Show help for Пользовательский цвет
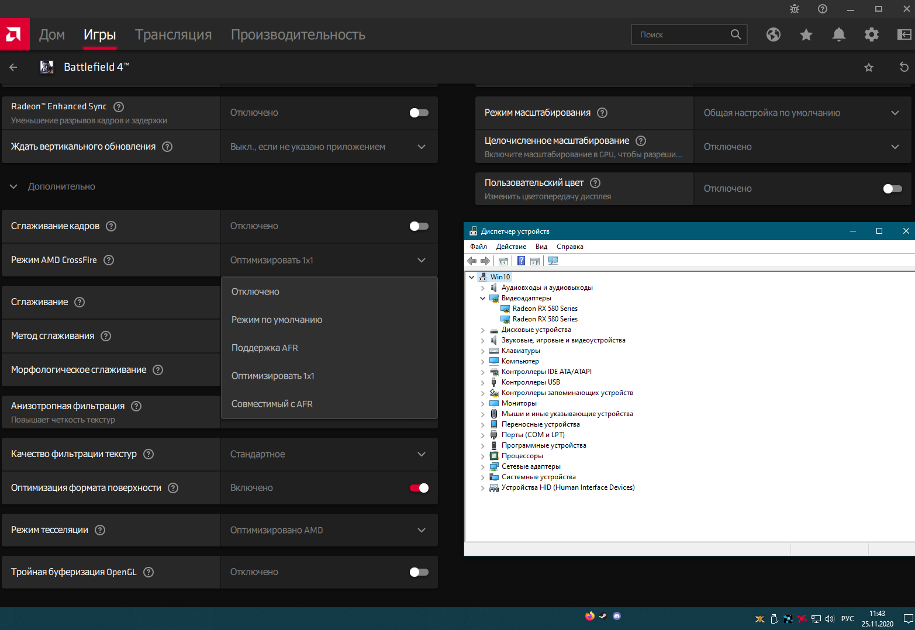This screenshot has width=915, height=630. point(595,183)
